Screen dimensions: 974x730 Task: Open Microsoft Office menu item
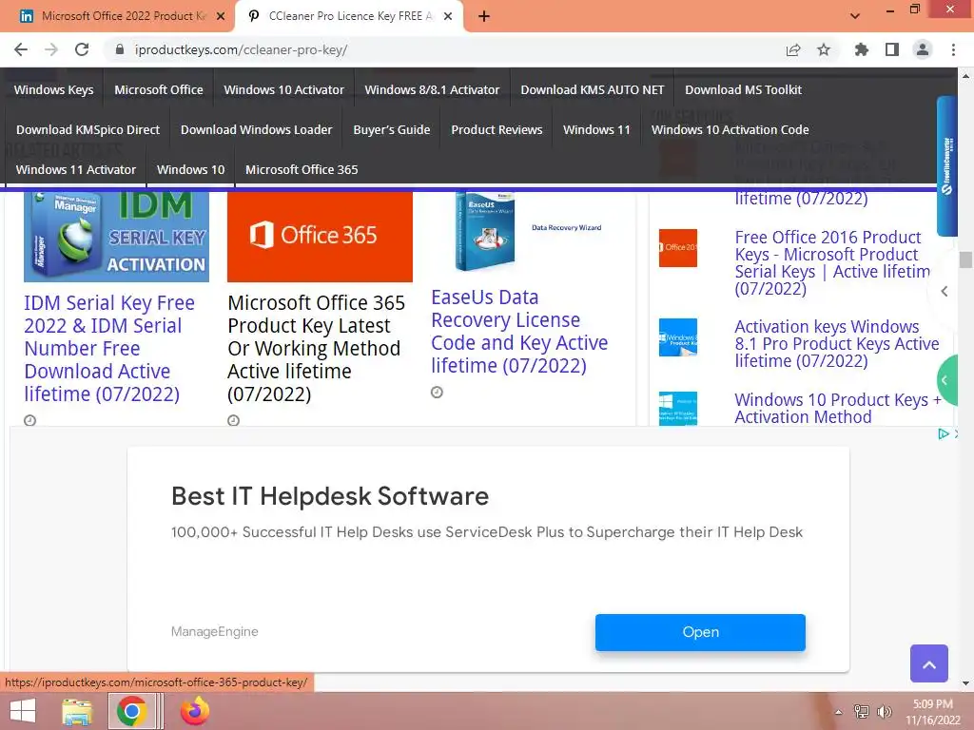coord(159,90)
